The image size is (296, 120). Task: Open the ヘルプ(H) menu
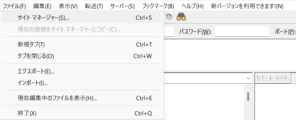tap(193, 6)
